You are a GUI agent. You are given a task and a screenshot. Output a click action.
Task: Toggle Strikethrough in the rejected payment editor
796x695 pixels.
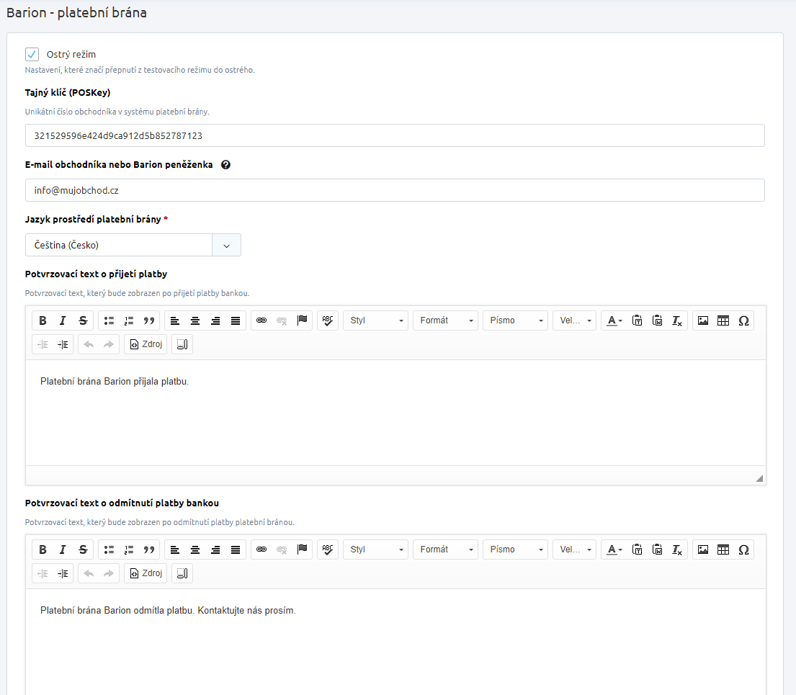(x=84, y=550)
